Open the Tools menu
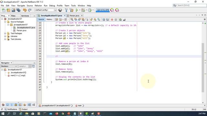Viewport: 207px width, 116px height. pyautogui.click(x=73, y=6)
